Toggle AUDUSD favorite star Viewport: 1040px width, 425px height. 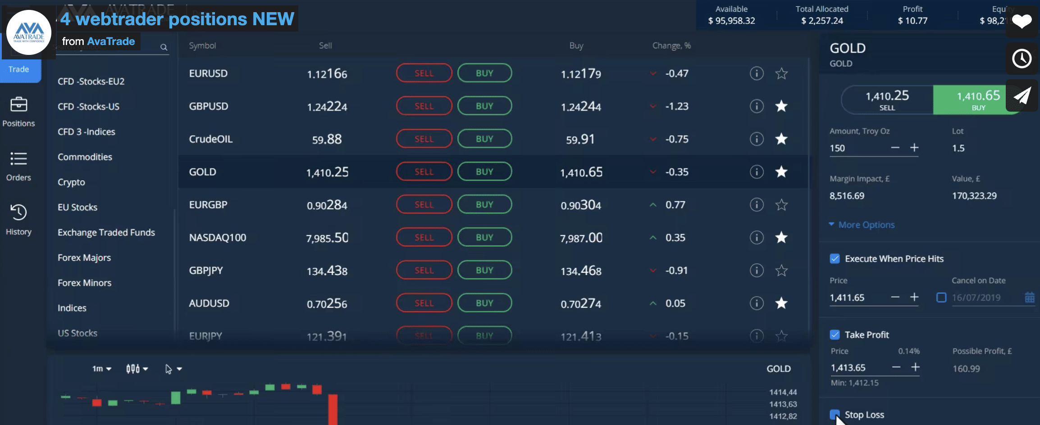[x=781, y=303]
